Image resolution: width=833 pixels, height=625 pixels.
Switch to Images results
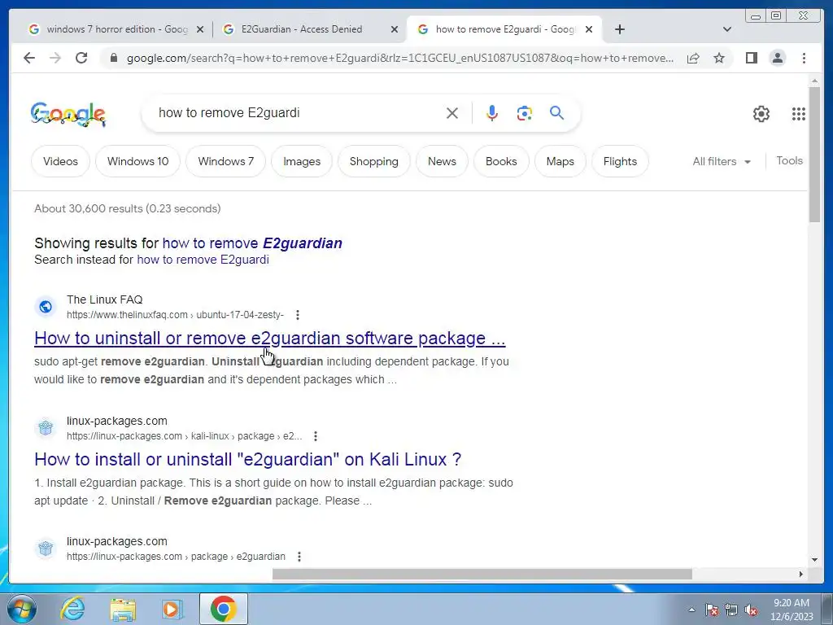[x=302, y=161]
